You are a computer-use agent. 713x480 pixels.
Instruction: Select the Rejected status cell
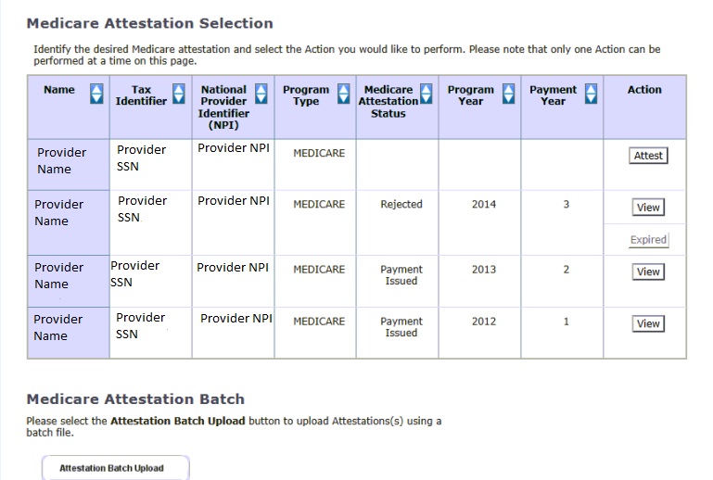401,205
